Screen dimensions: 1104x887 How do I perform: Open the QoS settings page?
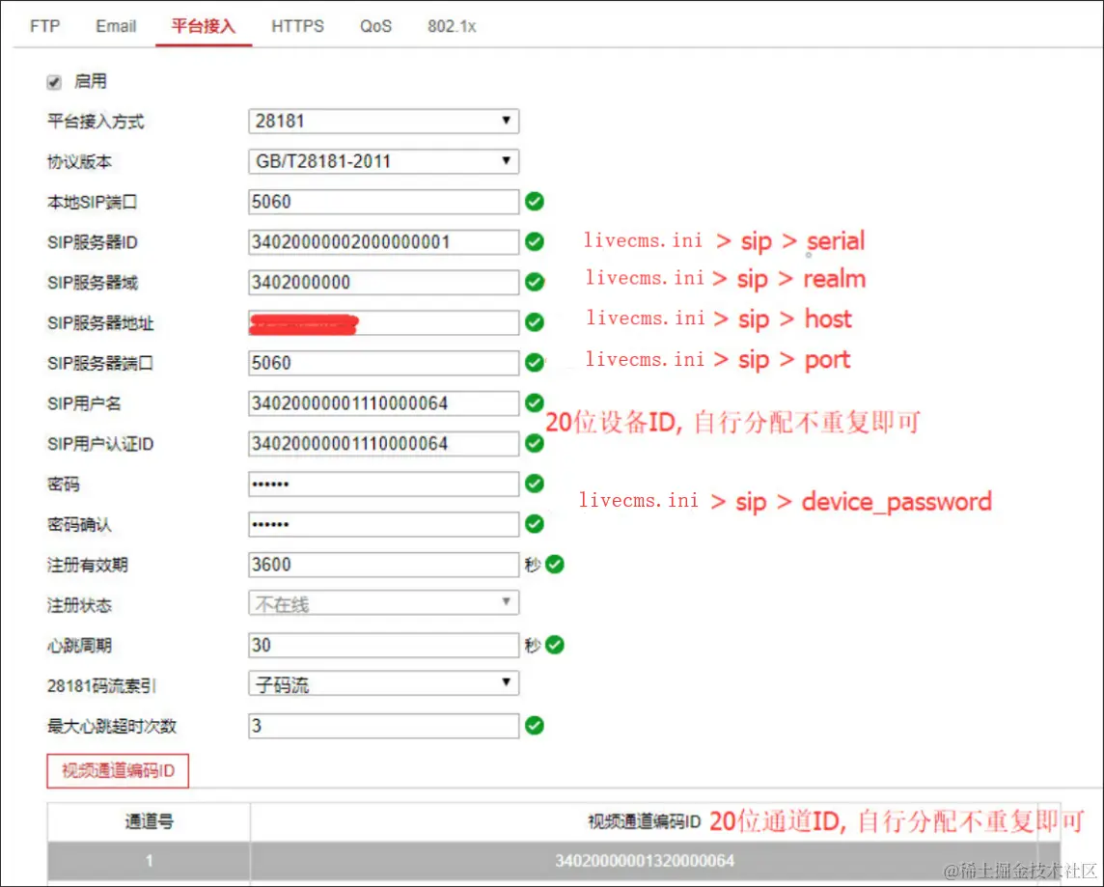coord(374,26)
